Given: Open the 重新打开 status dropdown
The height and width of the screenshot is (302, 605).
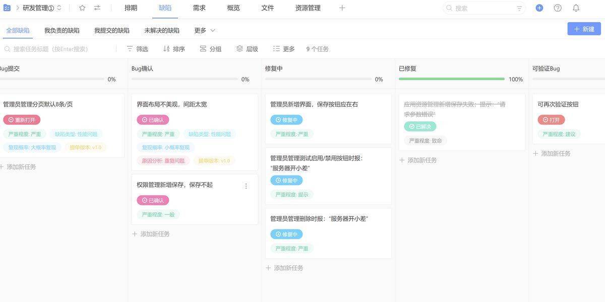Looking at the screenshot, I should tap(22, 120).
